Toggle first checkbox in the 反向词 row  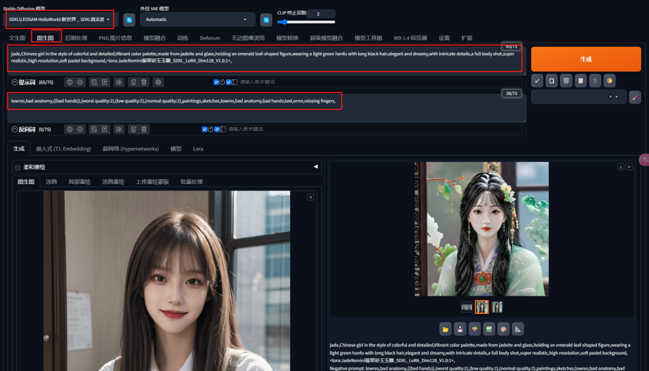click(205, 129)
